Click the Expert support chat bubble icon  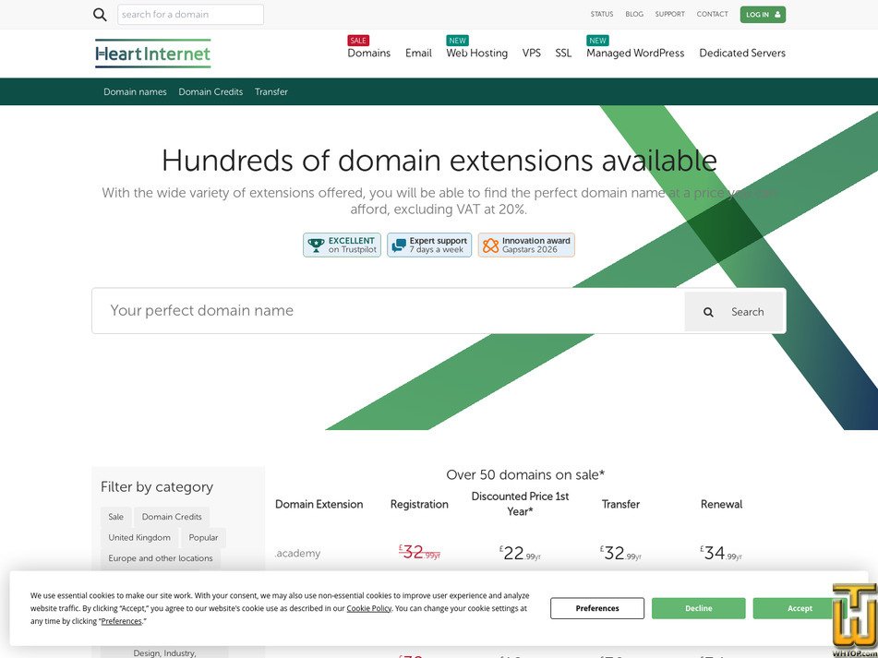[x=399, y=245]
